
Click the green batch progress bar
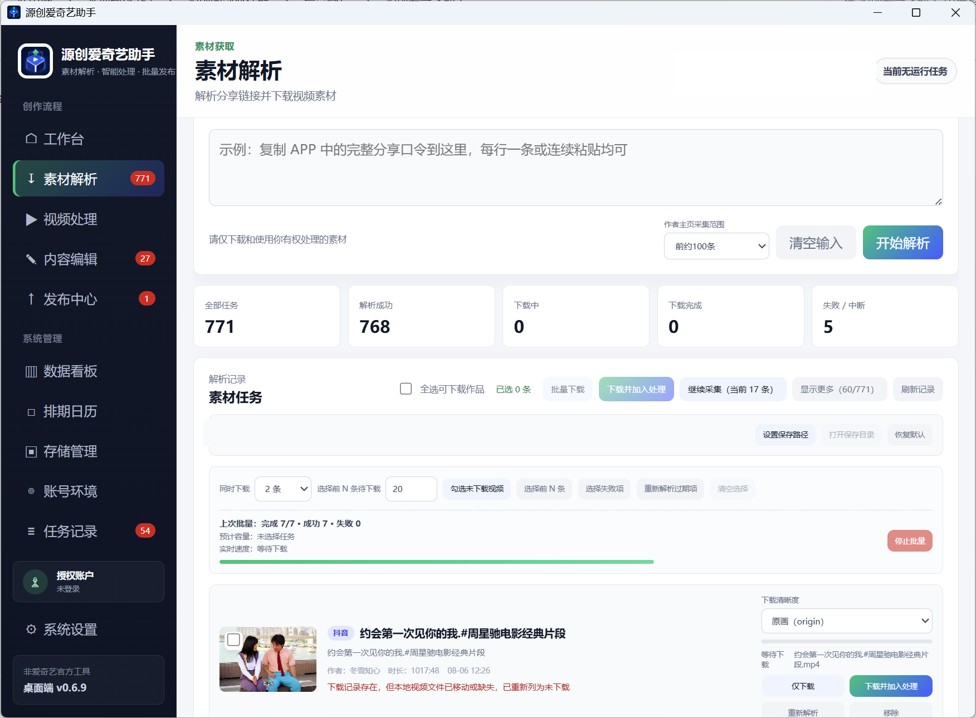[437, 562]
